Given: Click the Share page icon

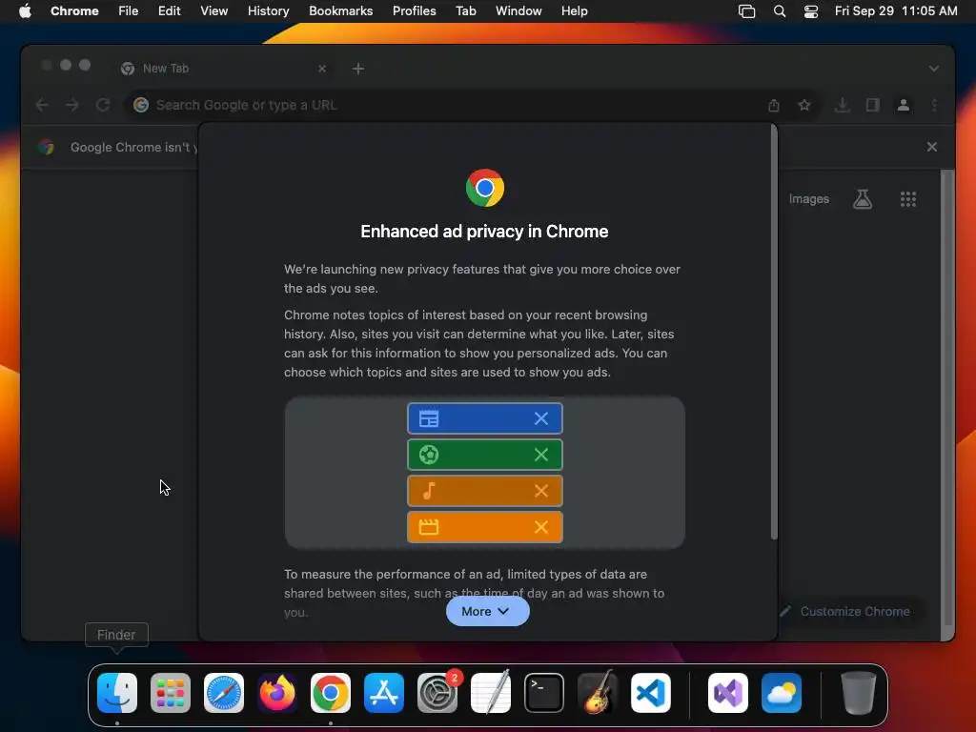Looking at the screenshot, I should point(774,105).
